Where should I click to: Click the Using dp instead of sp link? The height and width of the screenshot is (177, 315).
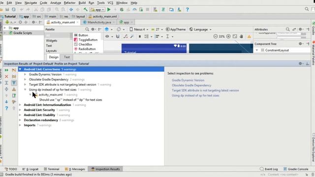pos(195,95)
